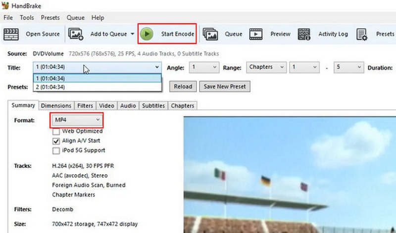Click the H.264 (x264), 30 FPS PFR text
This screenshot has height=233, width=396.
(83, 166)
